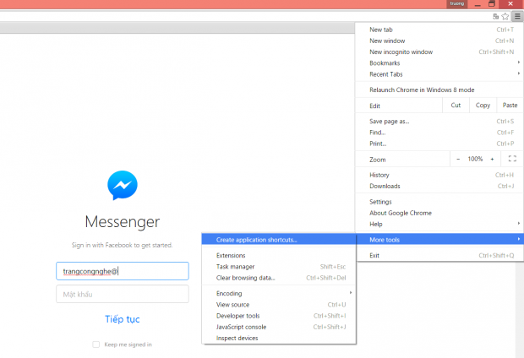Expand the Recent Tabs submenu
This screenshot has height=358, width=524.
[x=439, y=74]
